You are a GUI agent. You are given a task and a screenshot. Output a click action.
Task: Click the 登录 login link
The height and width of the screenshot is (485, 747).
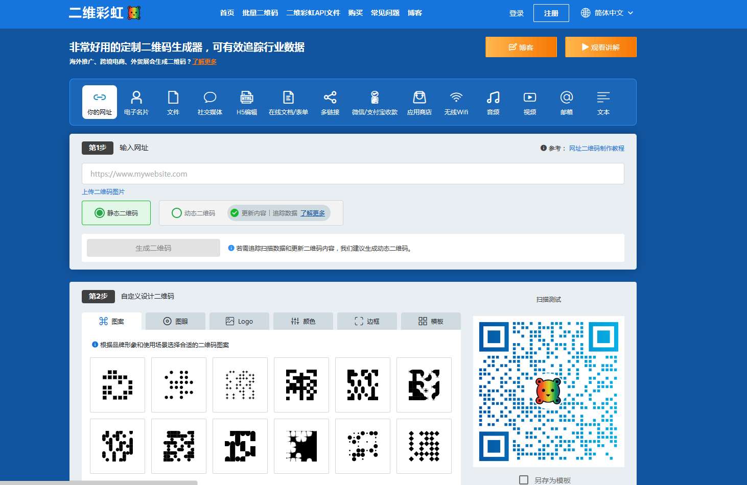[x=517, y=13]
